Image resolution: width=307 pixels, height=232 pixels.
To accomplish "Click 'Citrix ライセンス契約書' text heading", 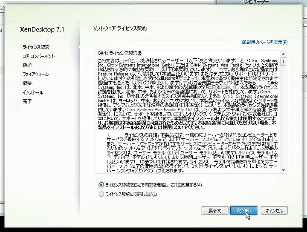I will [120, 53].
